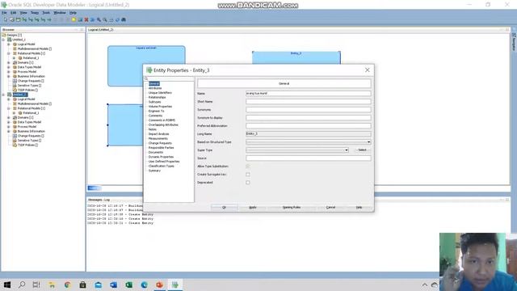Open the Help menu

coord(73,13)
